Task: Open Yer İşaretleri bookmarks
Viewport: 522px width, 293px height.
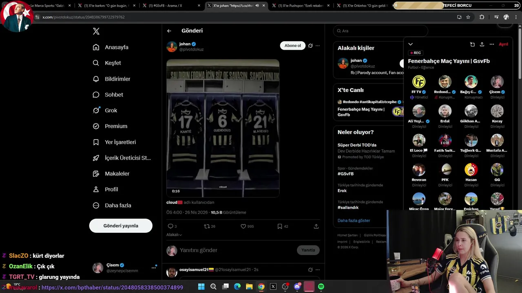Action: pos(114,142)
